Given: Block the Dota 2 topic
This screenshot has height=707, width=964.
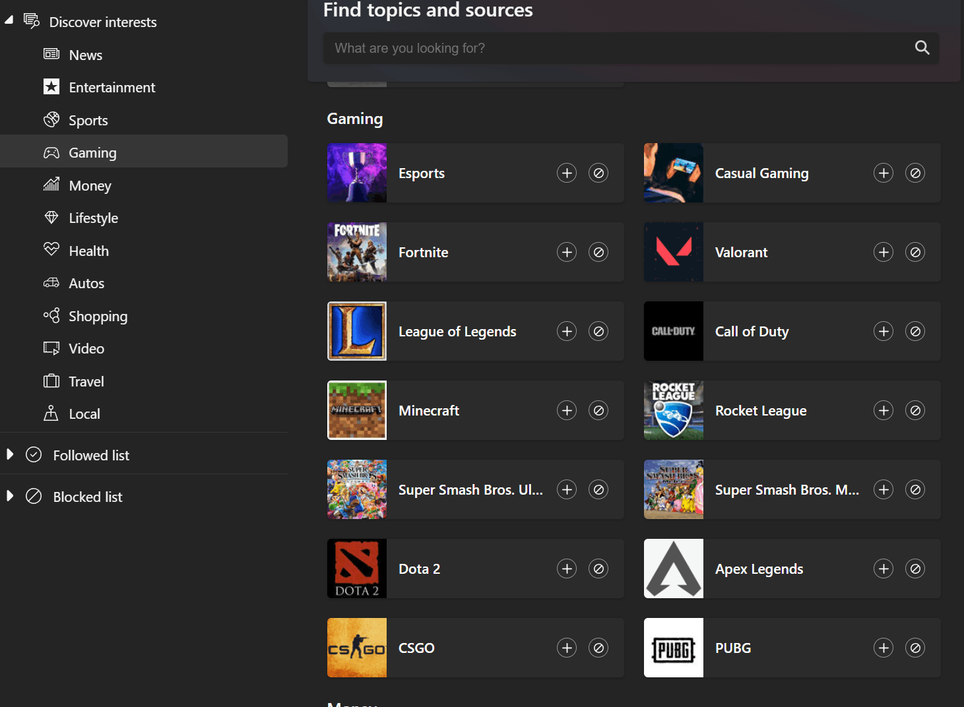Looking at the screenshot, I should coord(598,569).
